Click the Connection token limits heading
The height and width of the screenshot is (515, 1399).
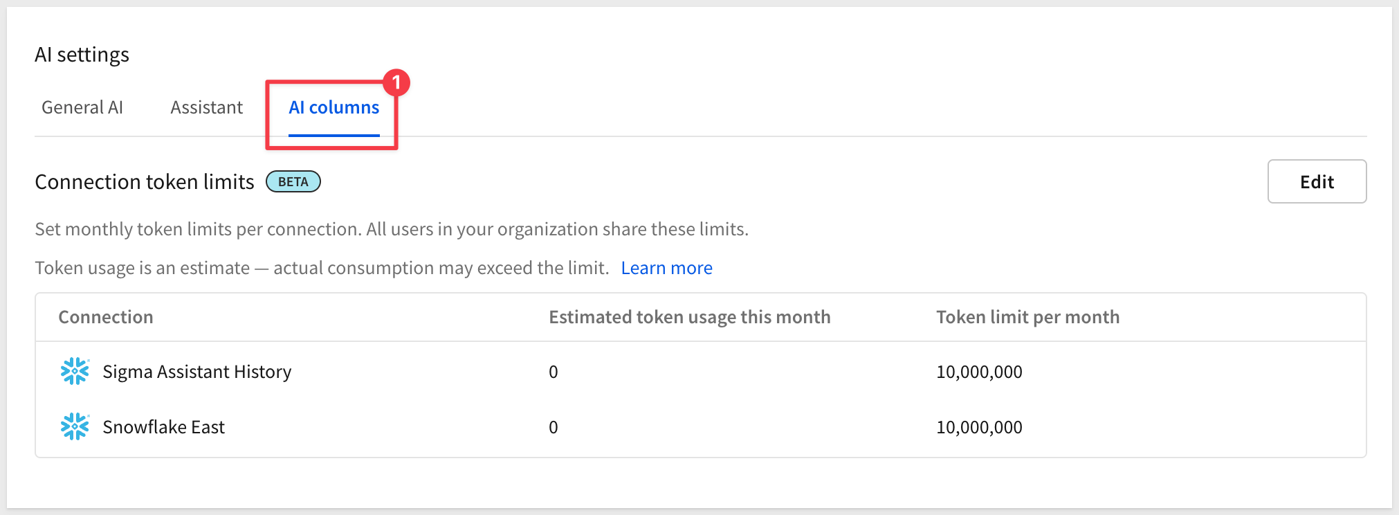tap(145, 181)
